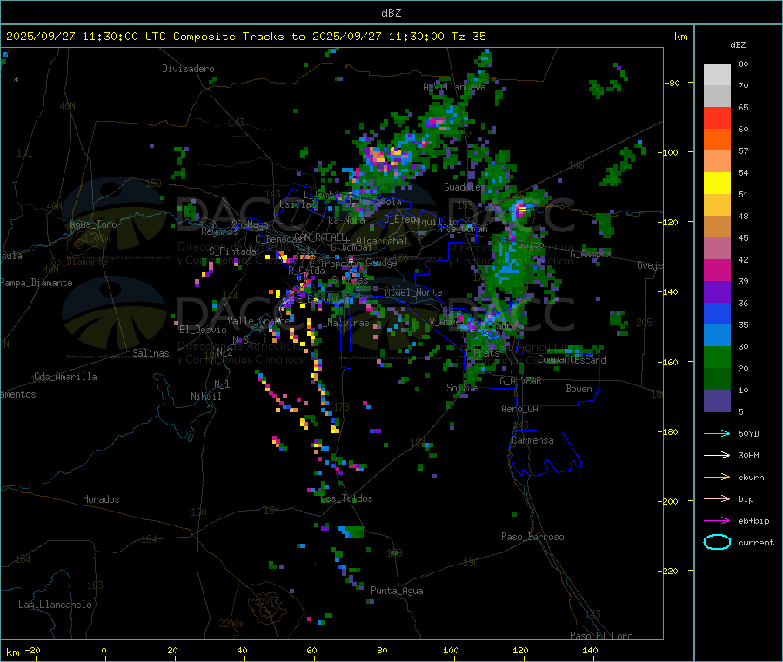Click the yellow eburn arrow legend icon
Screen dimensions: 783x662
(x=717, y=477)
